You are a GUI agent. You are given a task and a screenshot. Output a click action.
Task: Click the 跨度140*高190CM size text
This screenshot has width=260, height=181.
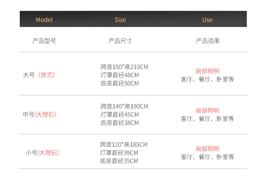click(124, 106)
